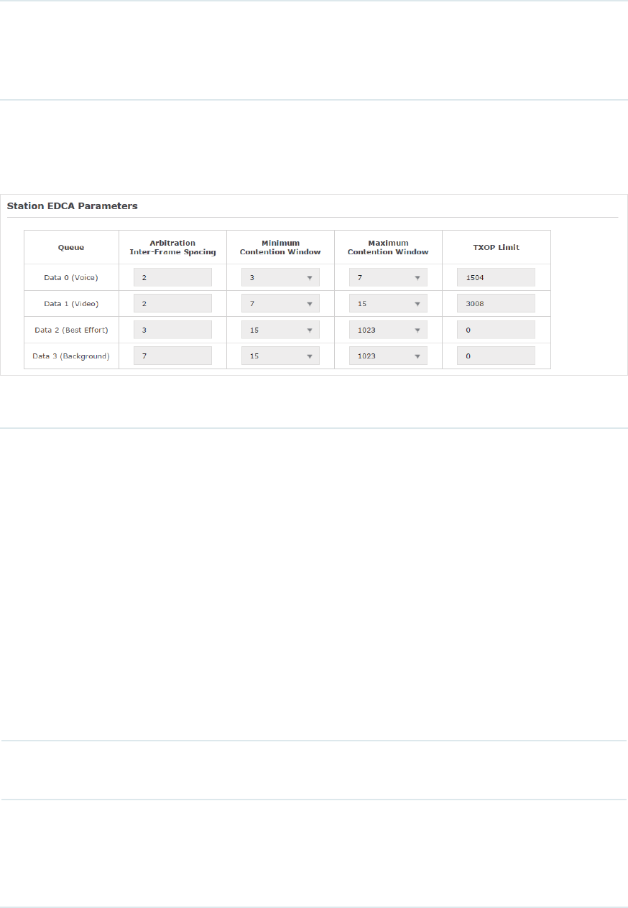The image size is (628, 908).
Task: Open Background Minimum Contention Window dropdown
Action: [280, 356]
